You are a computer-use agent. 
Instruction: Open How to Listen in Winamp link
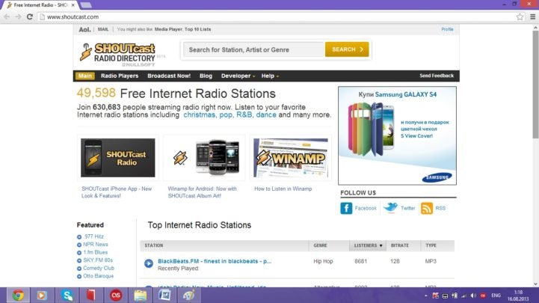point(283,189)
